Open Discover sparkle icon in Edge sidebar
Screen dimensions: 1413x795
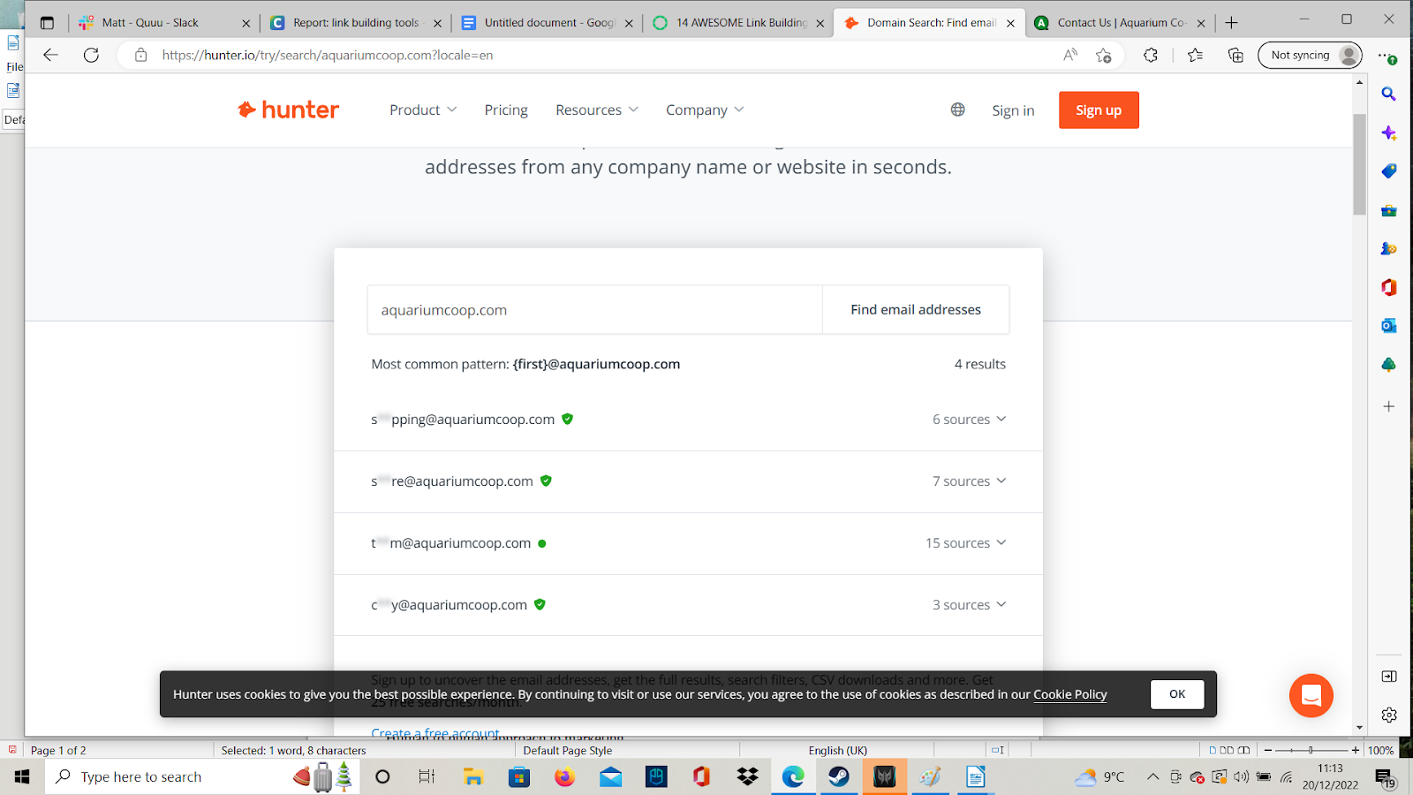1389,132
